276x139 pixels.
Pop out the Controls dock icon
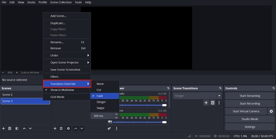(273, 88)
